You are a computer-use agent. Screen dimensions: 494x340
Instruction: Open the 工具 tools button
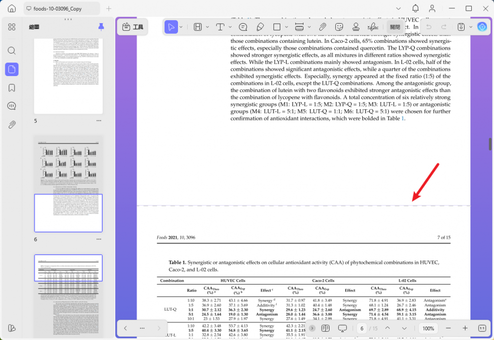133,27
